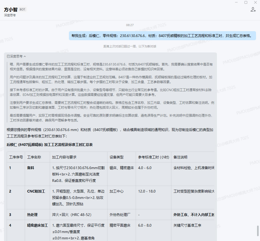
Task: Click the BOT badge next to 方小智
Action: 23,9
